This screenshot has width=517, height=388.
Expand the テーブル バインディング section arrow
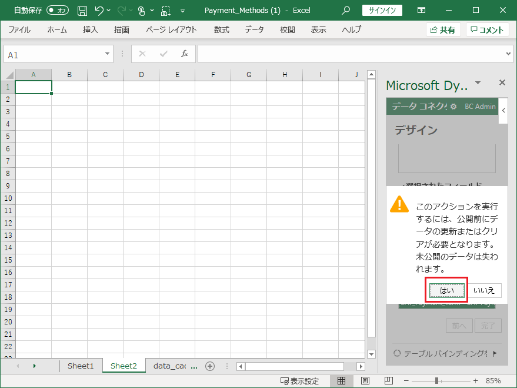(494, 354)
